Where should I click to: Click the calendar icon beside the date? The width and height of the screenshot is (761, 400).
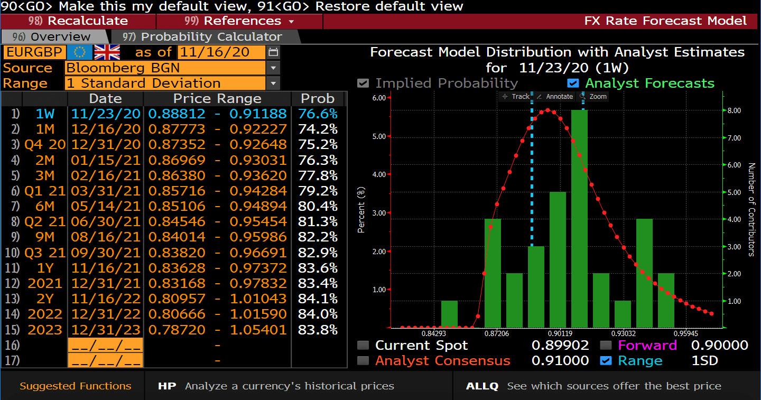(273, 52)
